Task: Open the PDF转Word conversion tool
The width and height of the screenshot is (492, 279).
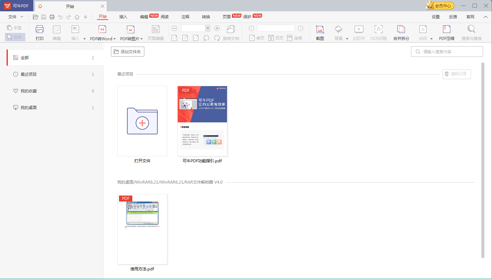Action: click(x=102, y=33)
